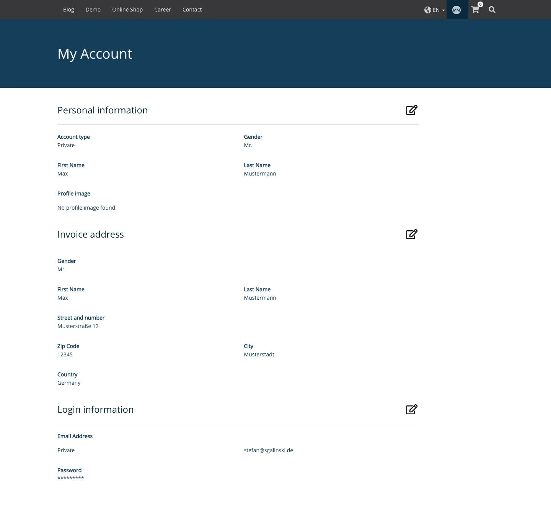
Task: Open the search magnifier icon
Action: pyautogui.click(x=492, y=10)
